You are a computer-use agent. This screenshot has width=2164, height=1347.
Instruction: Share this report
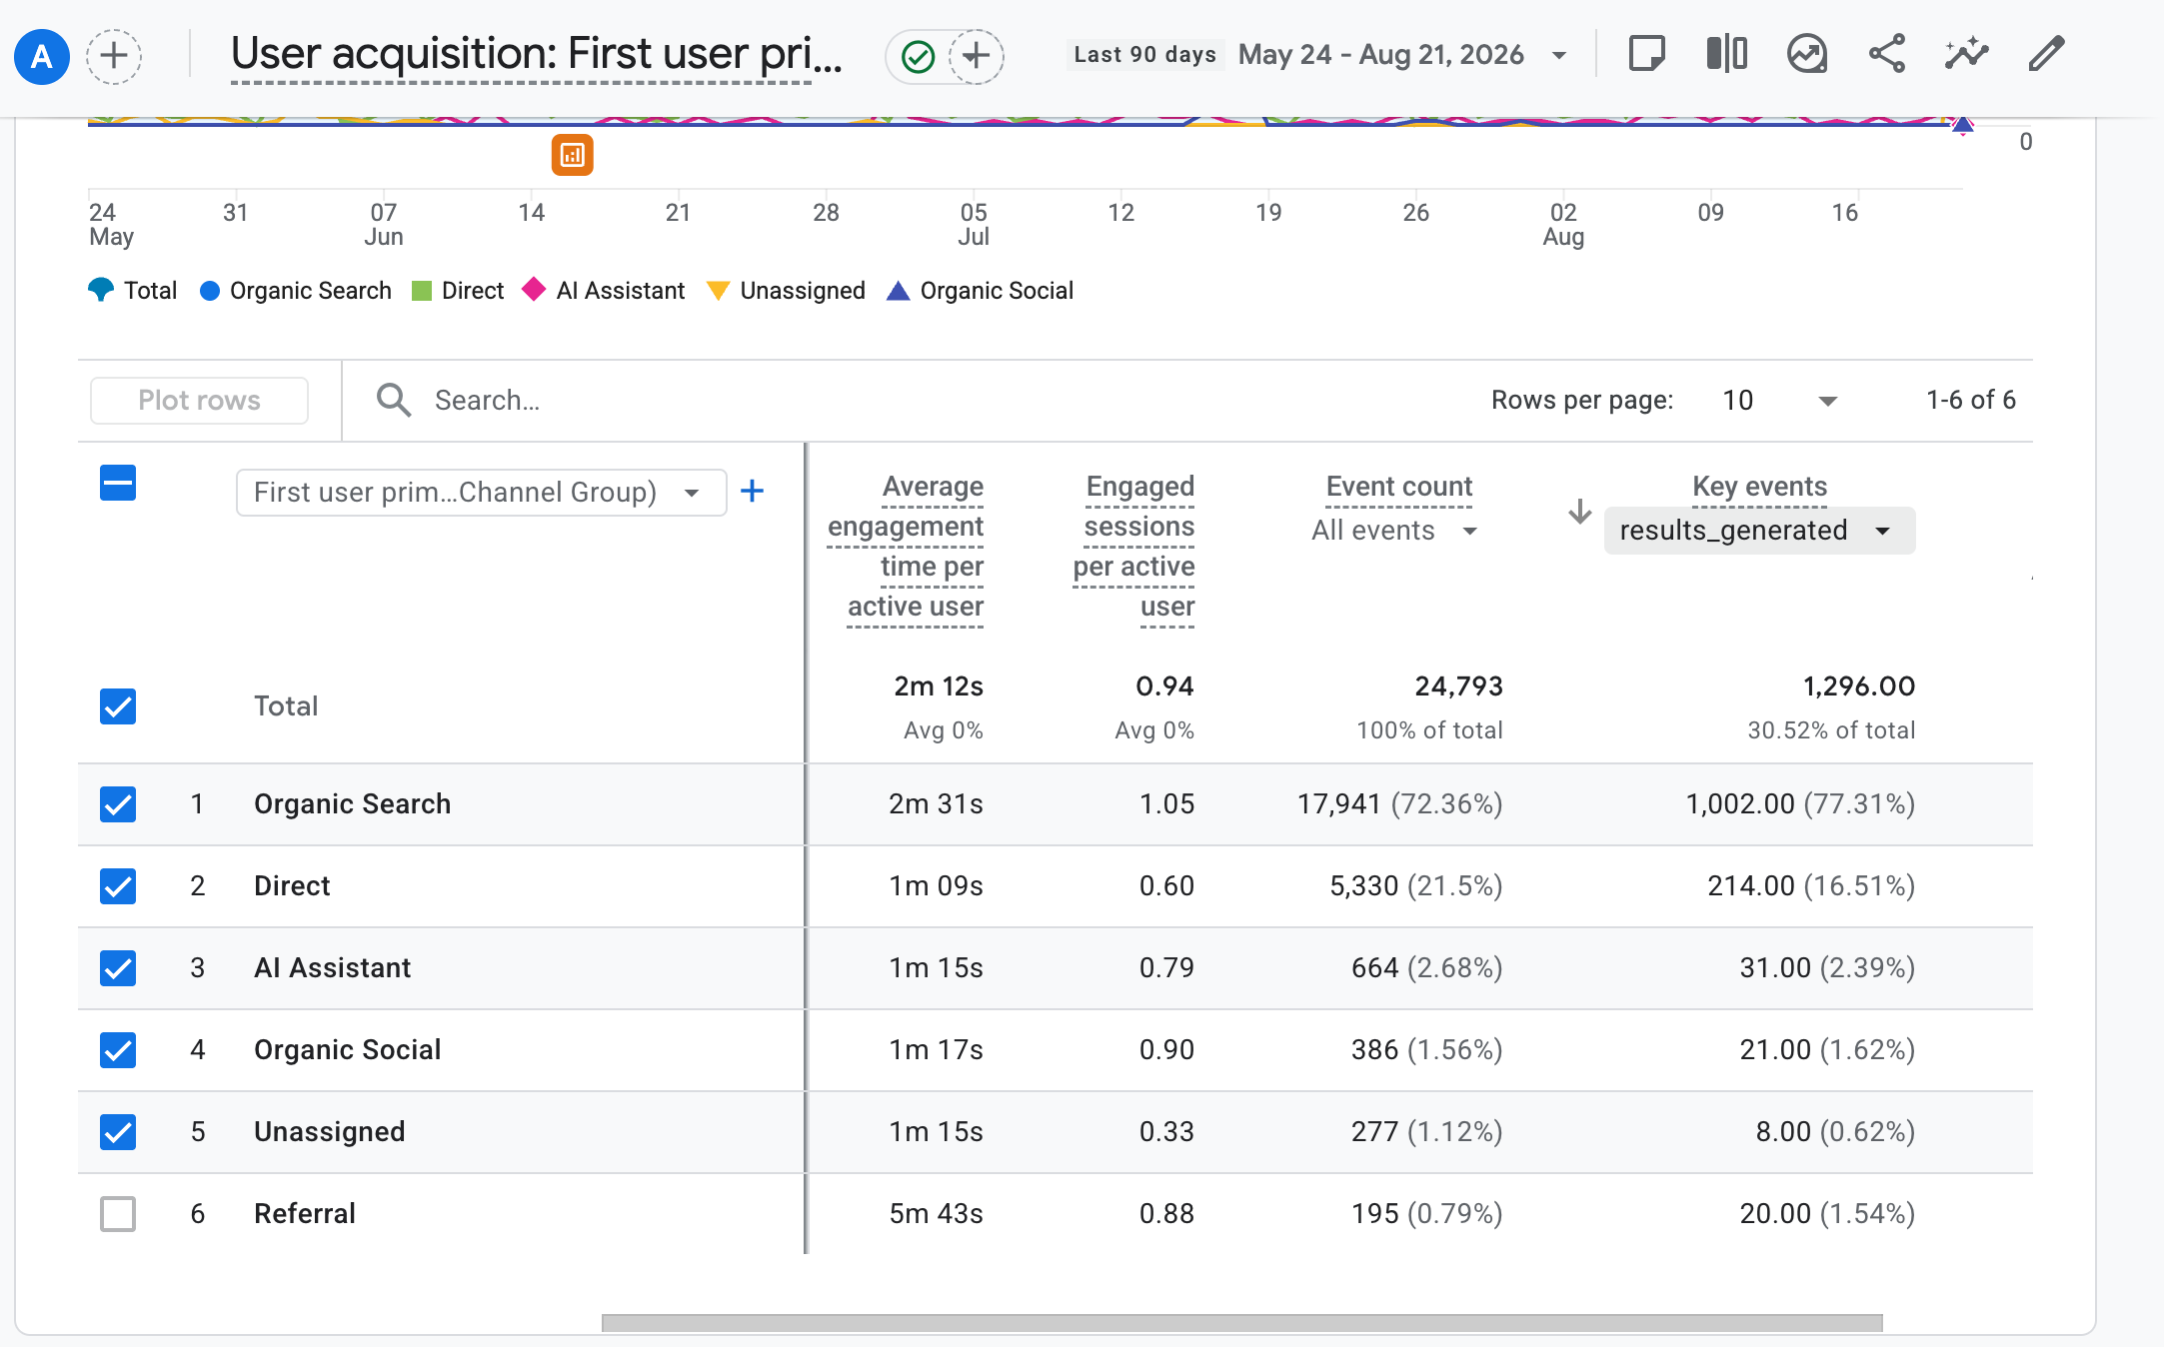[1886, 54]
